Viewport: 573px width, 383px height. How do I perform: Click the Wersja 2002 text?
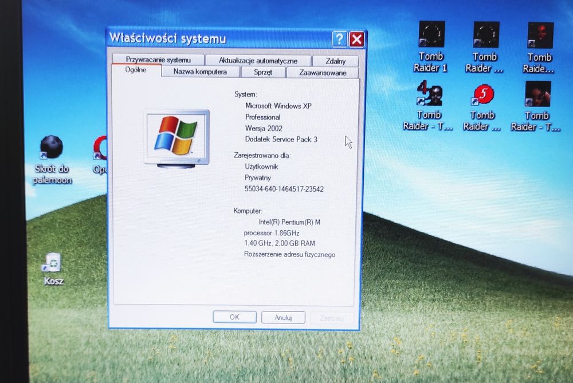point(264,128)
